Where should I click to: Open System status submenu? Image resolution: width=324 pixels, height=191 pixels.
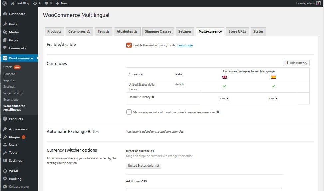pos(13,93)
